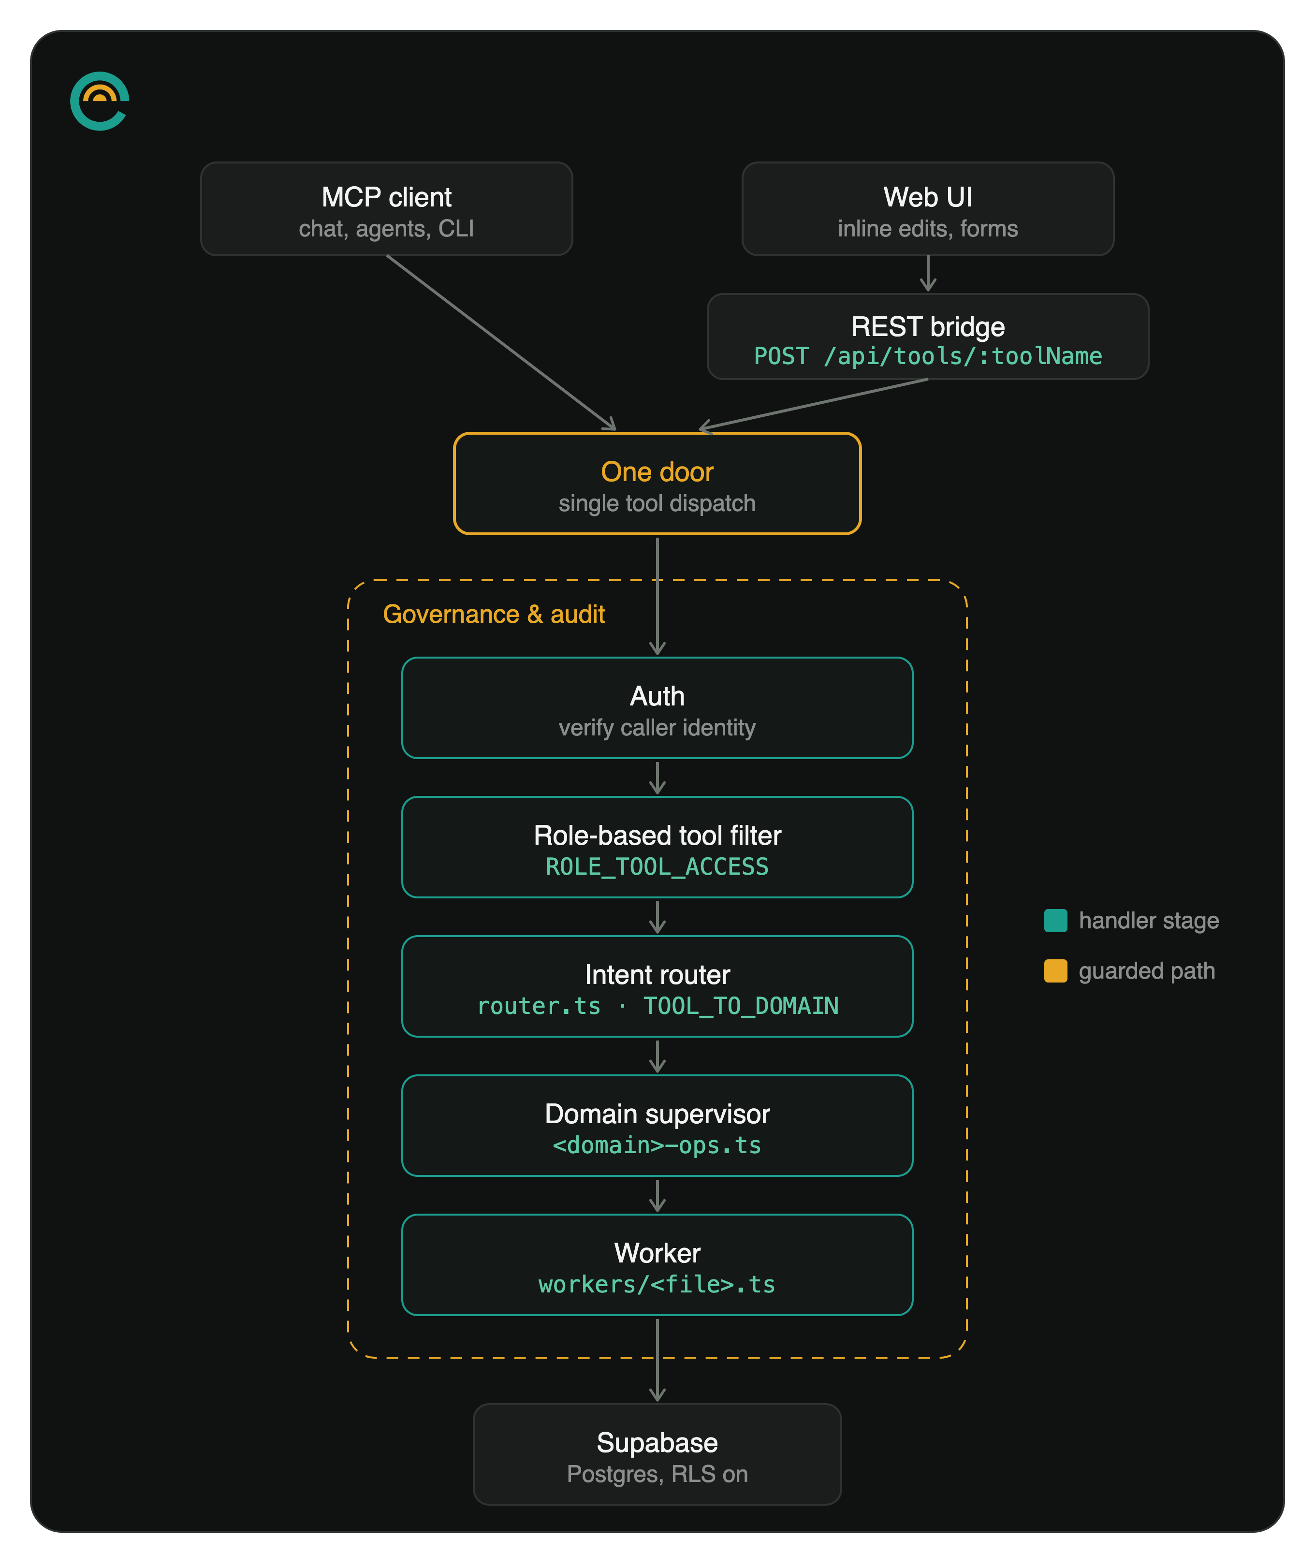Select the Worker stage box
This screenshot has height=1555, width=1315.
pyautogui.click(x=657, y=1265)
